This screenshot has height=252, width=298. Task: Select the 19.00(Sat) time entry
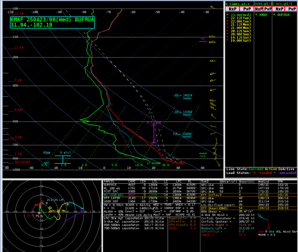239,40
